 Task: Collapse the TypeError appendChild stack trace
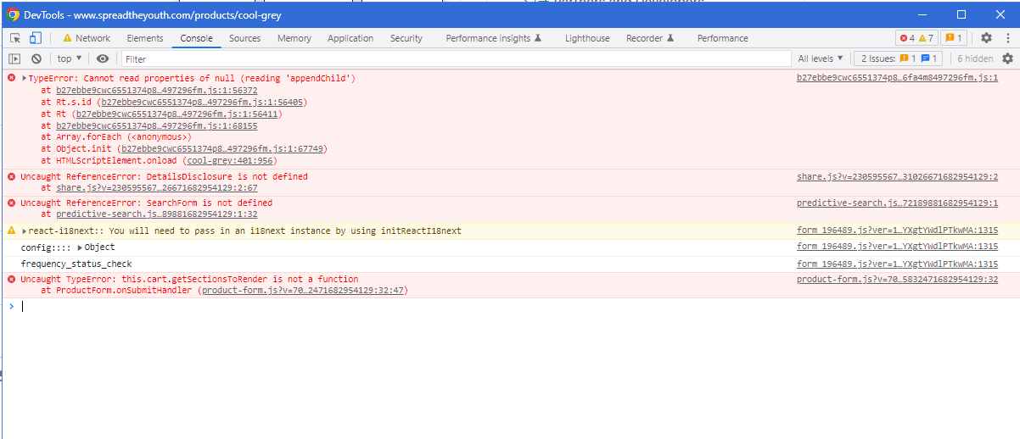point(25,78)
